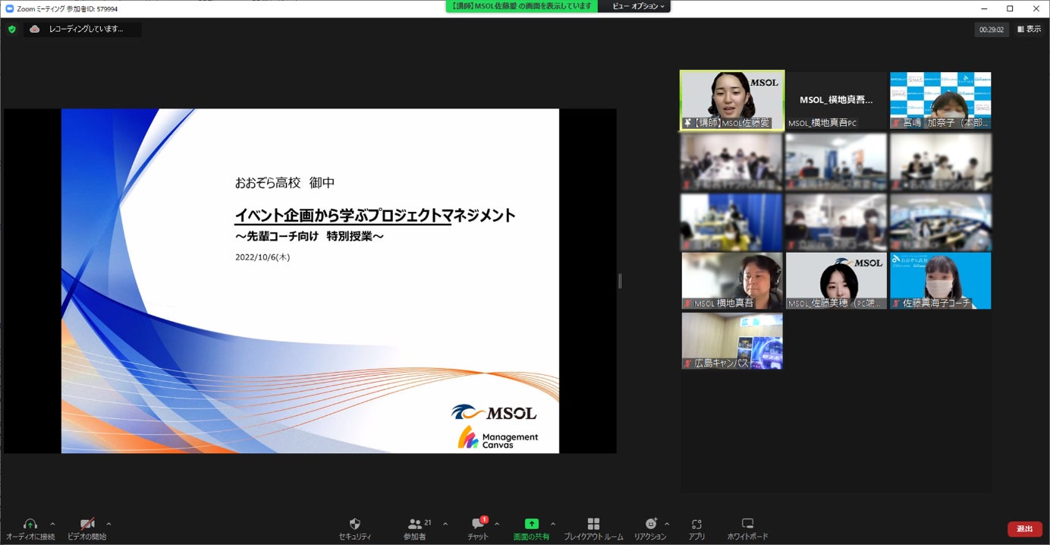Click the red 退出 leave button
Image resolution: width=1050 pixels, height=545 pixels.
(1024, 528)
